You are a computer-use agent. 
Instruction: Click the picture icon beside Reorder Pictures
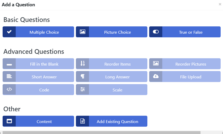click(x=156, y=64)
